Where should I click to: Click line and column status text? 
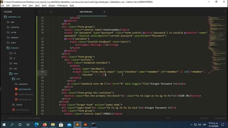[x=24, y=118]
